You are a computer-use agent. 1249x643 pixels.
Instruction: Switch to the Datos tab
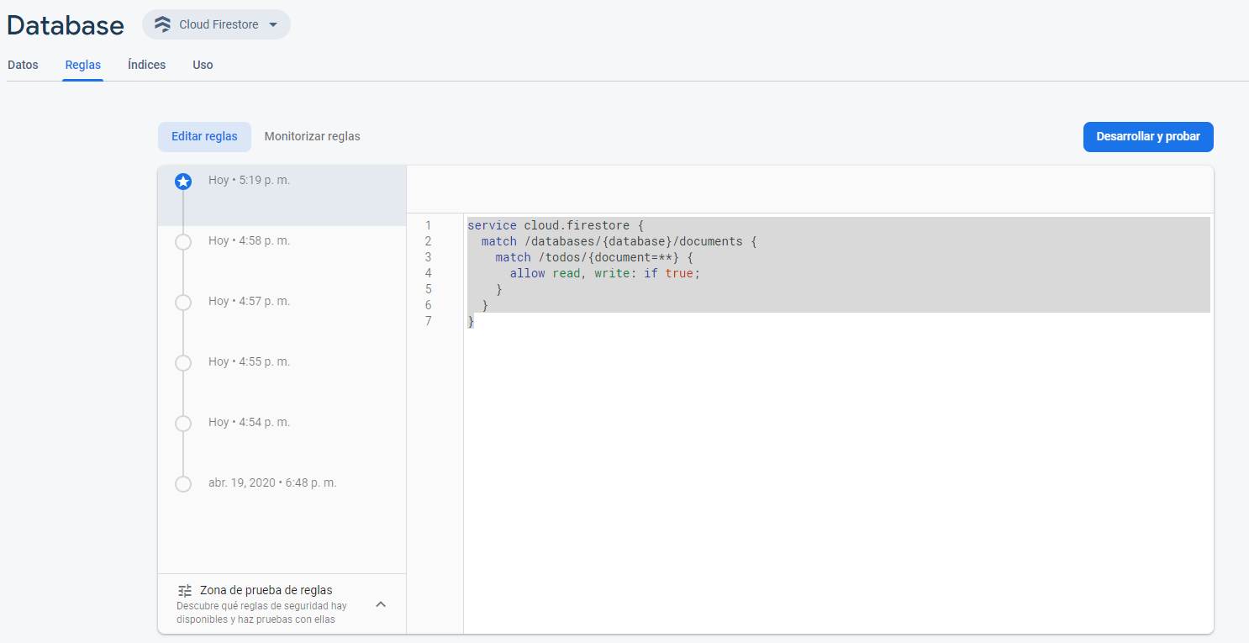pyautogui.click(x=23, y=65)
